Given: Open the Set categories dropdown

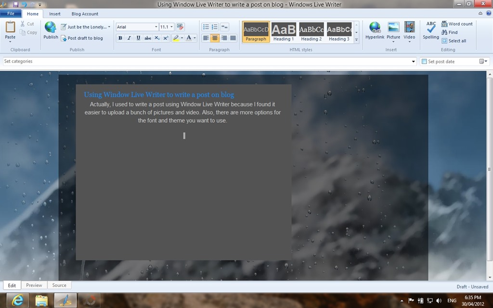Looking at the screenshot, I should (x=414, y=61).
